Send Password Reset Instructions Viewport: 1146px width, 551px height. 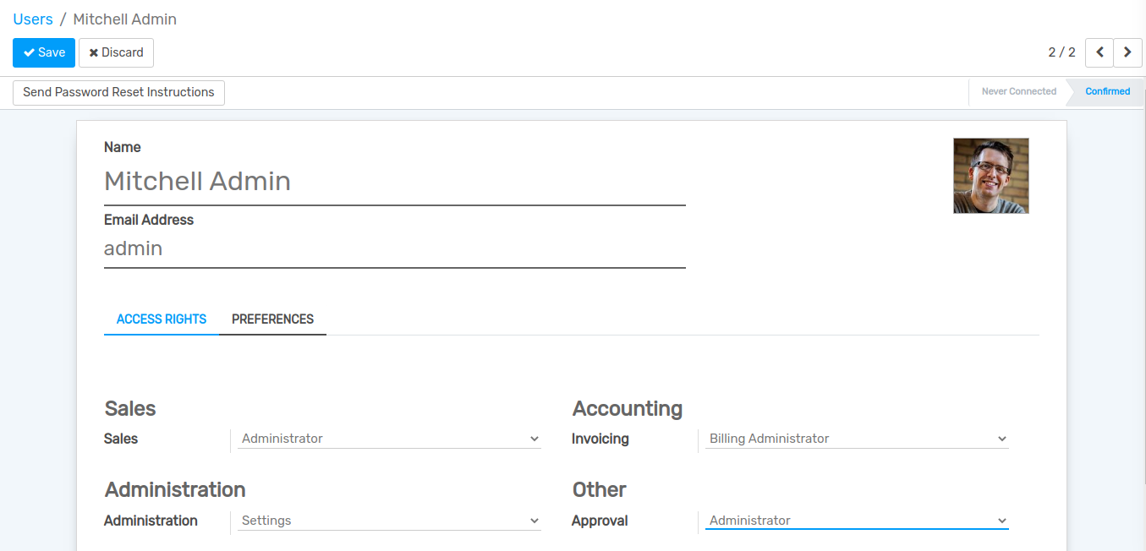(118, 92)
